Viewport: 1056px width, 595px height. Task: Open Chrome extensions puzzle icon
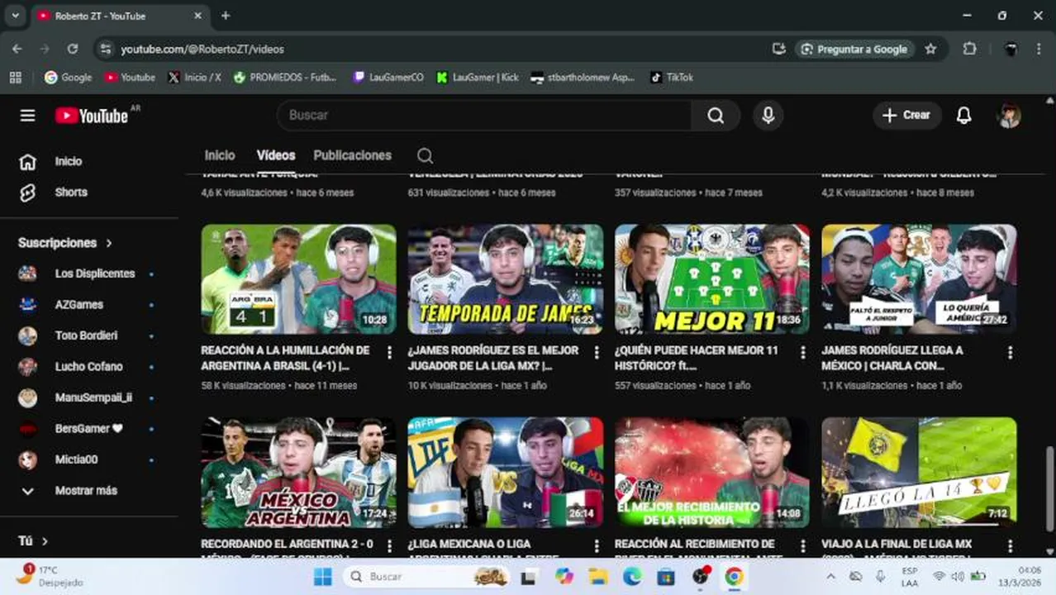click(969, 49)
